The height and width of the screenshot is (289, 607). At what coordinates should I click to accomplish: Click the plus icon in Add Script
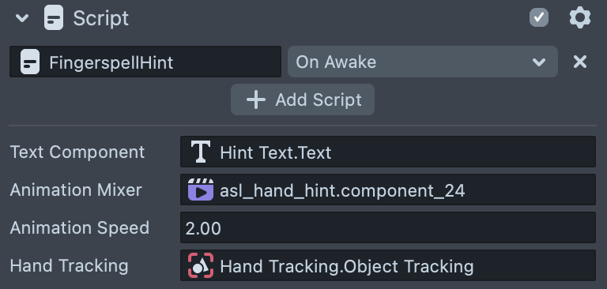(x=256, y=99)
